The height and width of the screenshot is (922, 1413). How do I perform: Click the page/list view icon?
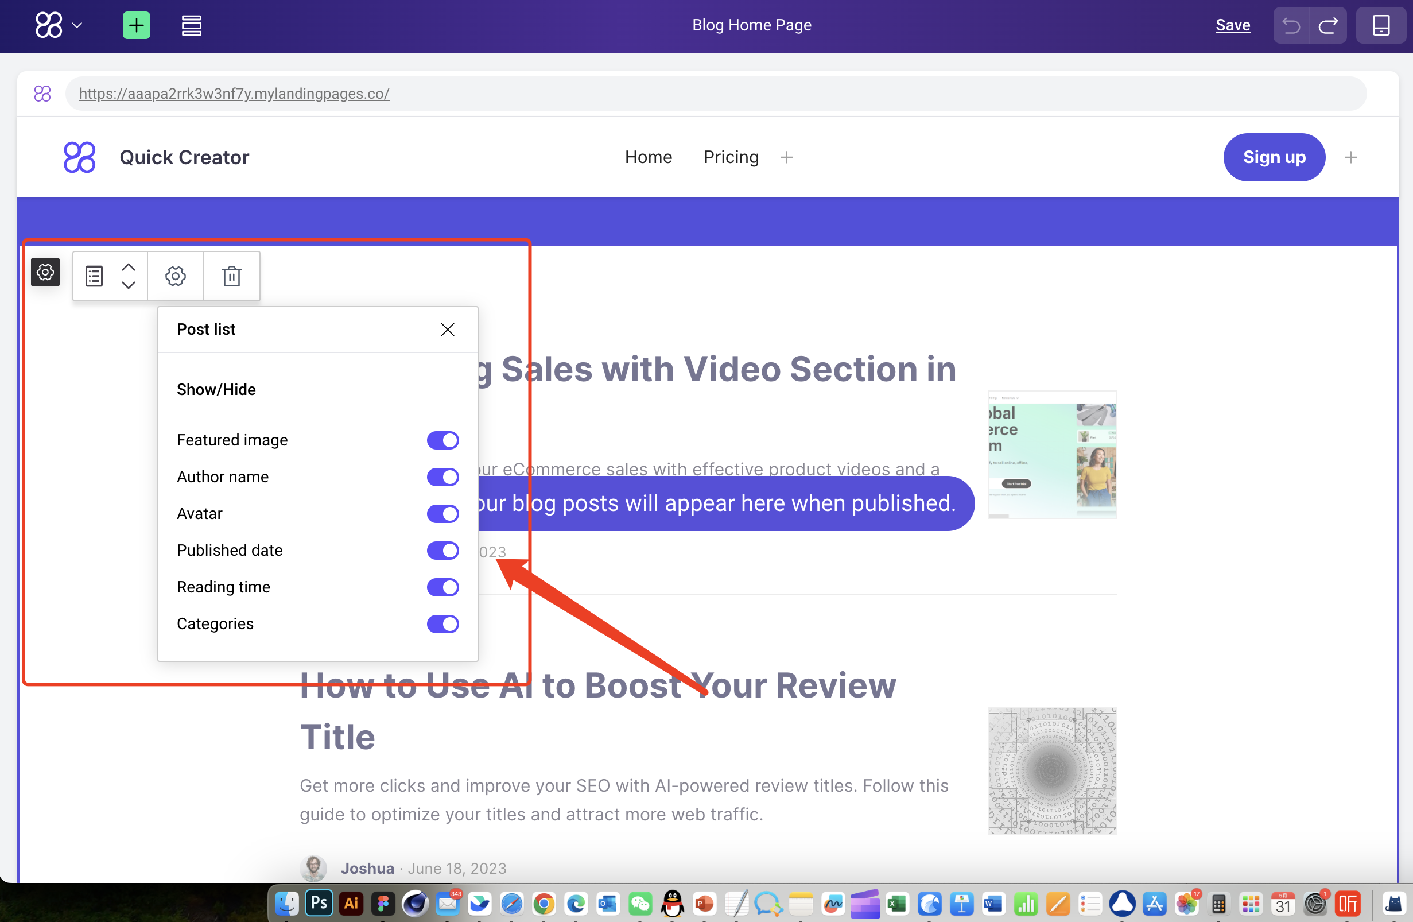click(x=93, y=275)
